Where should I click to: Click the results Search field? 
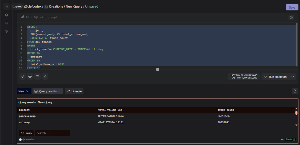[52, 133]
